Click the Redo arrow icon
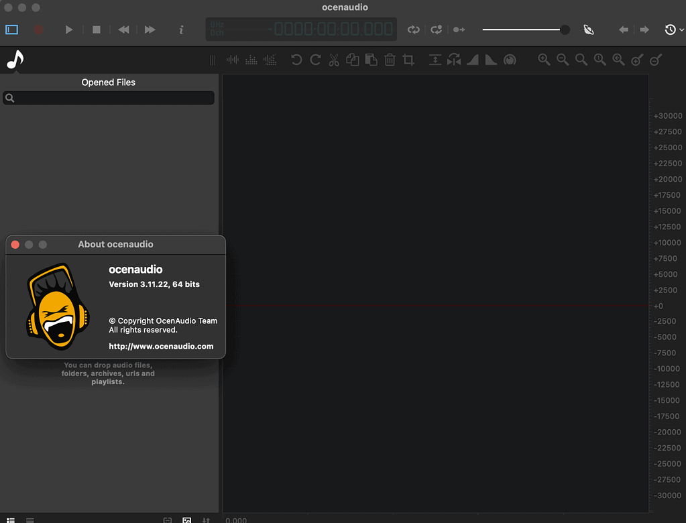This screenshot has width=686, height=523. point(315,60)
